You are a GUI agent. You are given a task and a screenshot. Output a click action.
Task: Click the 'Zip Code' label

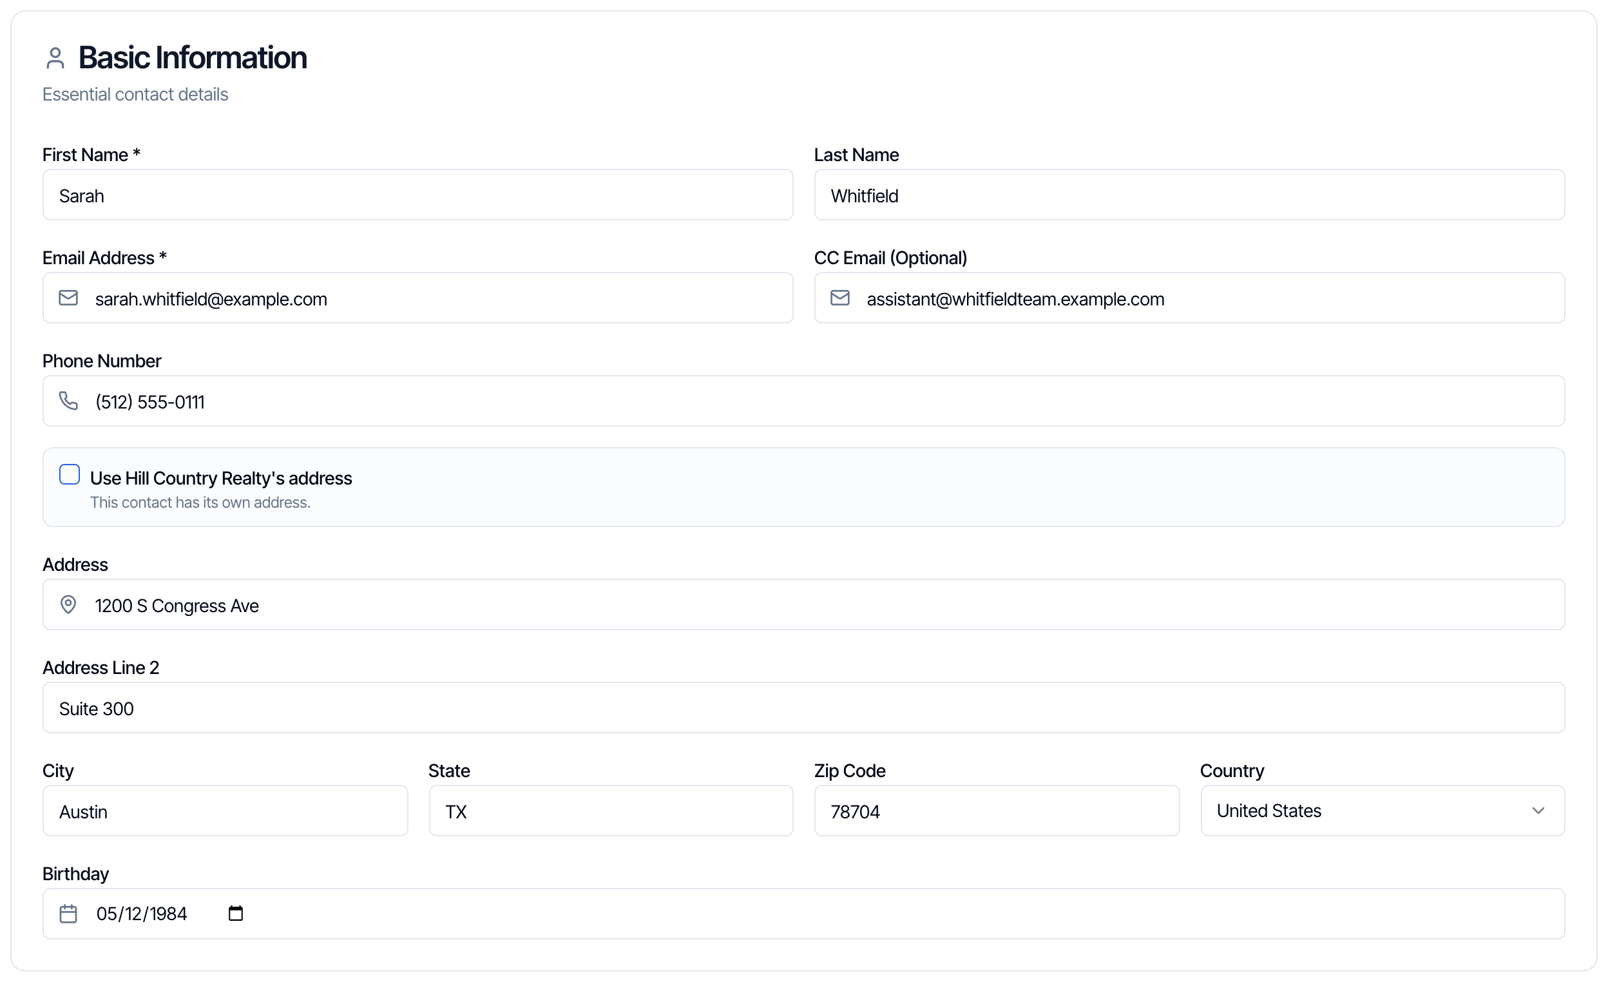pyautogui.click(x=850, y=771)
